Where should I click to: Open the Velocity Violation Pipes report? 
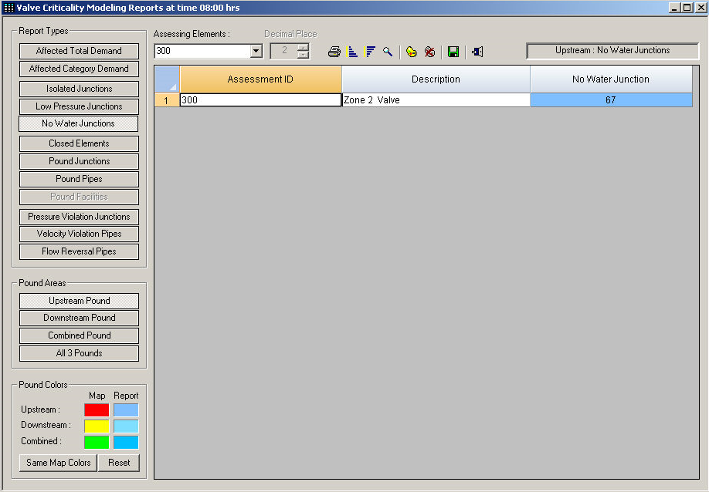pos(79,234)
